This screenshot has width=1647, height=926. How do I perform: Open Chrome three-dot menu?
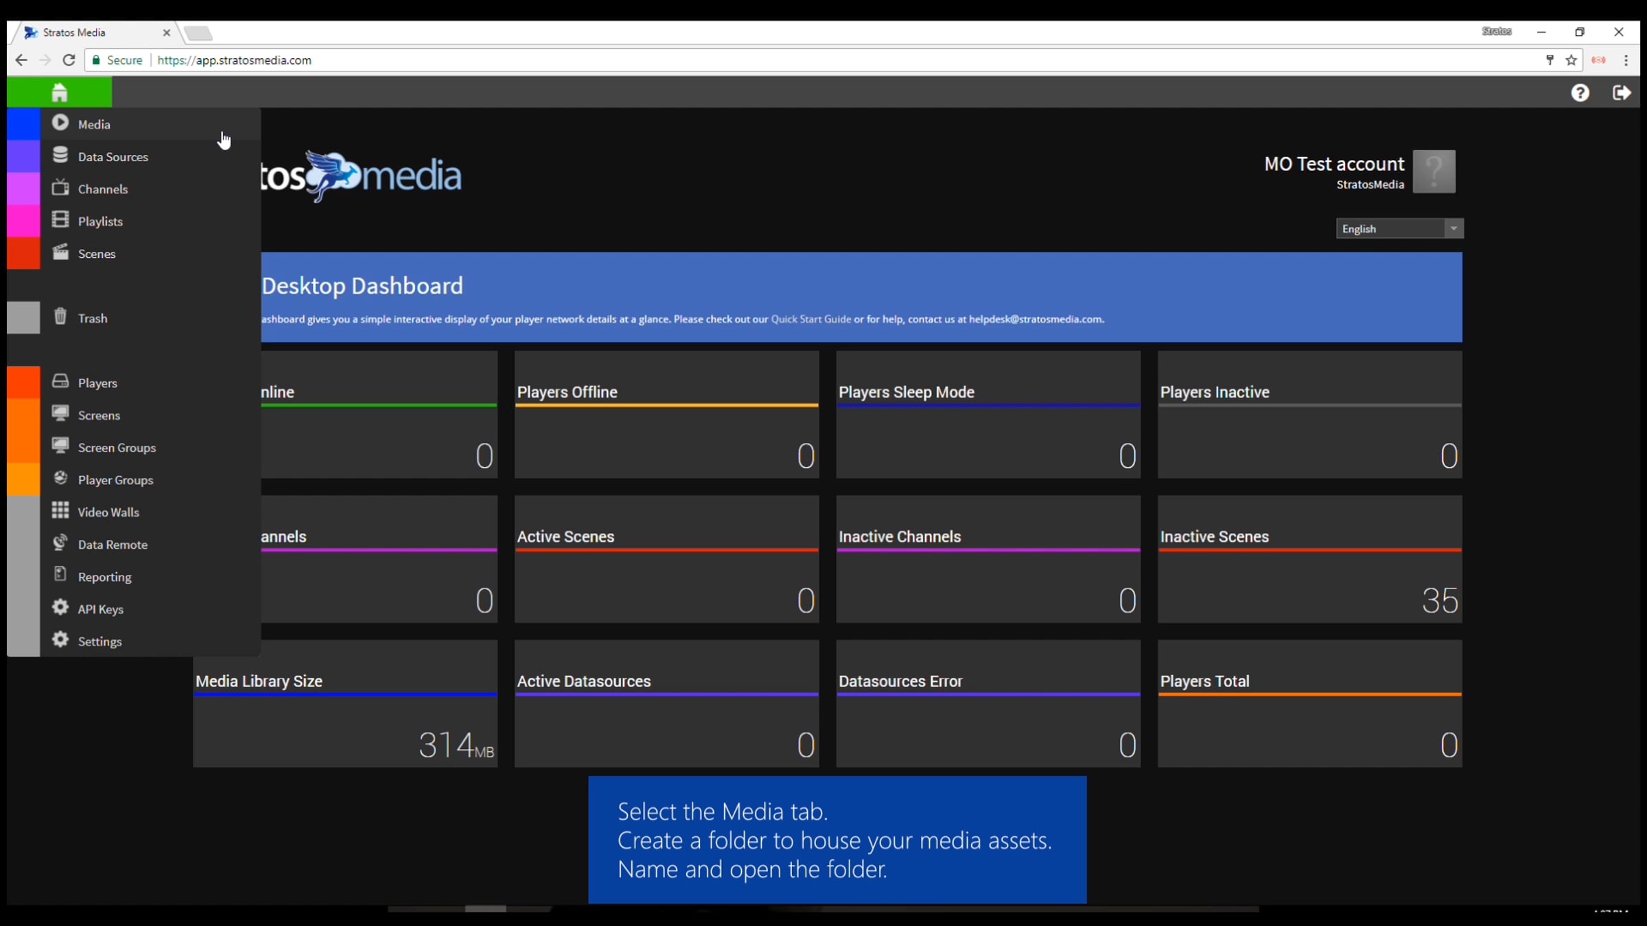pyautogui.click(x=1626, y=60)
